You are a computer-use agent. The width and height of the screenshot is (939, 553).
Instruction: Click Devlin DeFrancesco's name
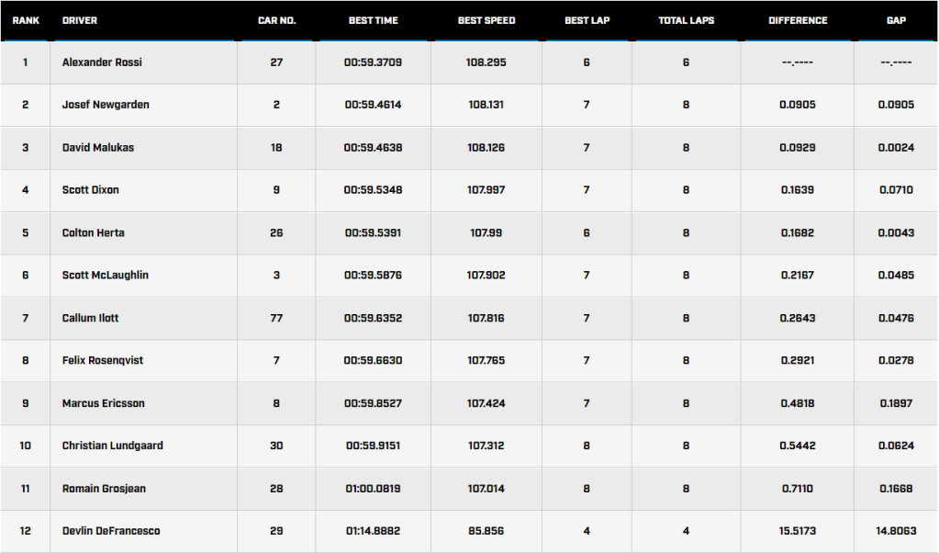(112, 531)
